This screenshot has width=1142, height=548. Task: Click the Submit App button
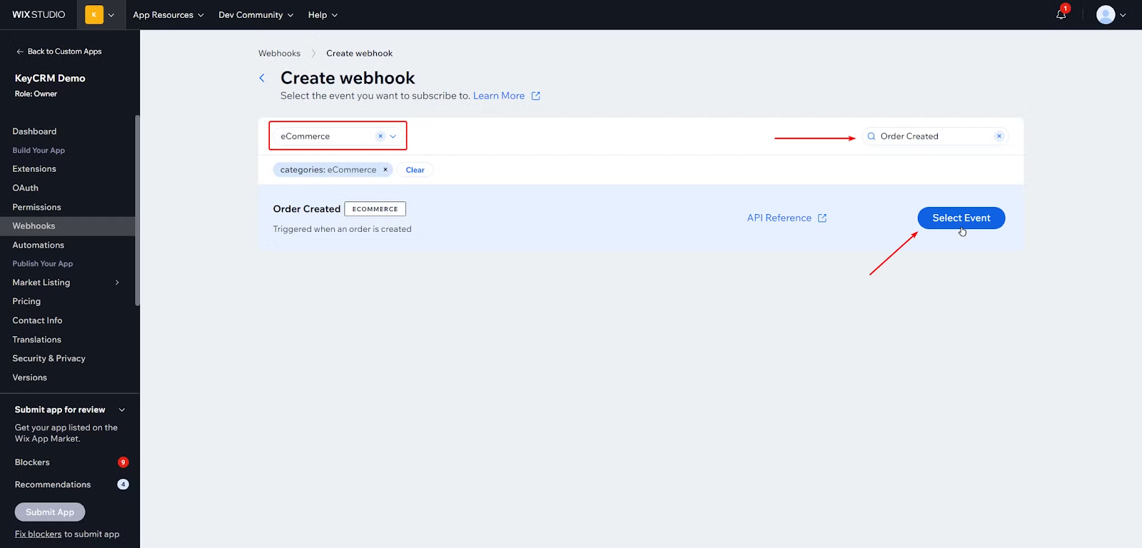(50, 512)
